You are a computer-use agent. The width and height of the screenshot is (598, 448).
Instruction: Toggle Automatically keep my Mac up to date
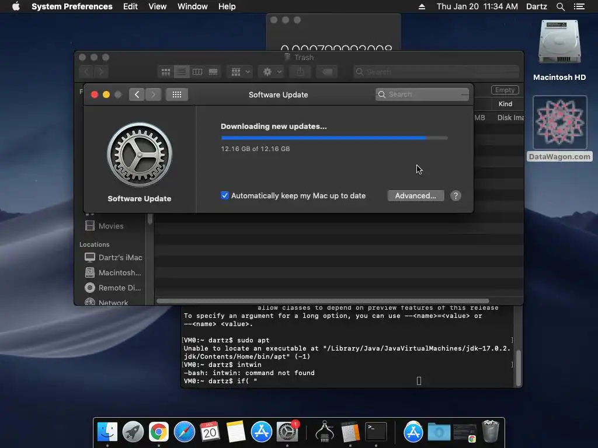pyautogui.click(x=225, y=195)
